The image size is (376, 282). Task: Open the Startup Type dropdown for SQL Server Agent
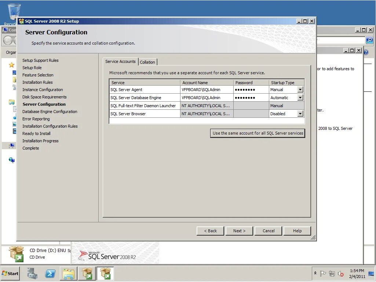pyautogui.click(x=300, y=90)
